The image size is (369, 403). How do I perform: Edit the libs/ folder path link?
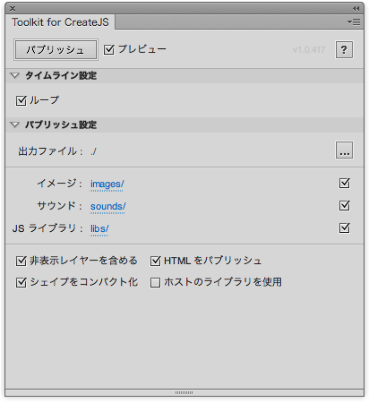point(99,229)
